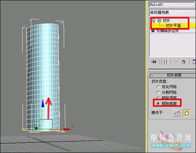This screenshot has width=196, height=153.
Task: Toggle the lightbulb icon beside 切片 modifier
Action: point(154,20)
